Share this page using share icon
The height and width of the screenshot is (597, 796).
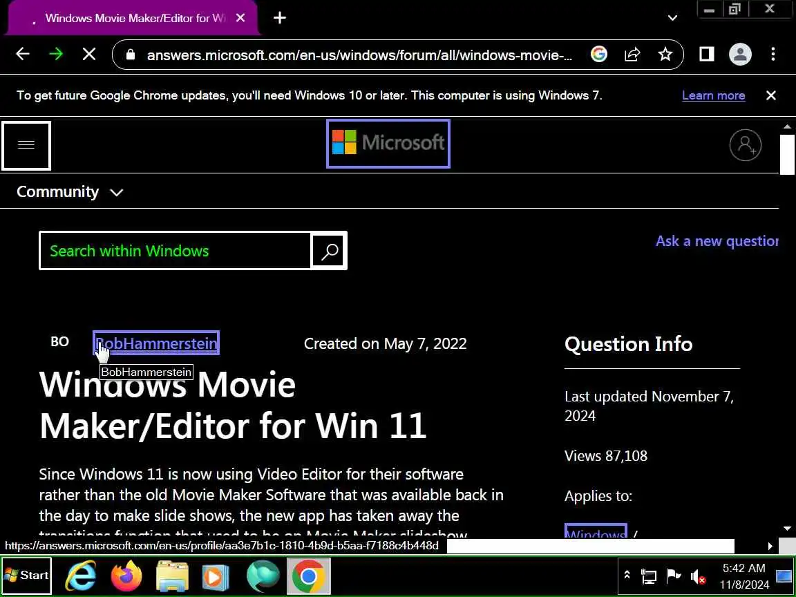click(x=632, y=54)
